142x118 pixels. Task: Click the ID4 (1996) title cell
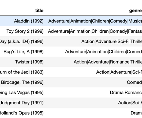pyautogui.click(x=21, y=41)
